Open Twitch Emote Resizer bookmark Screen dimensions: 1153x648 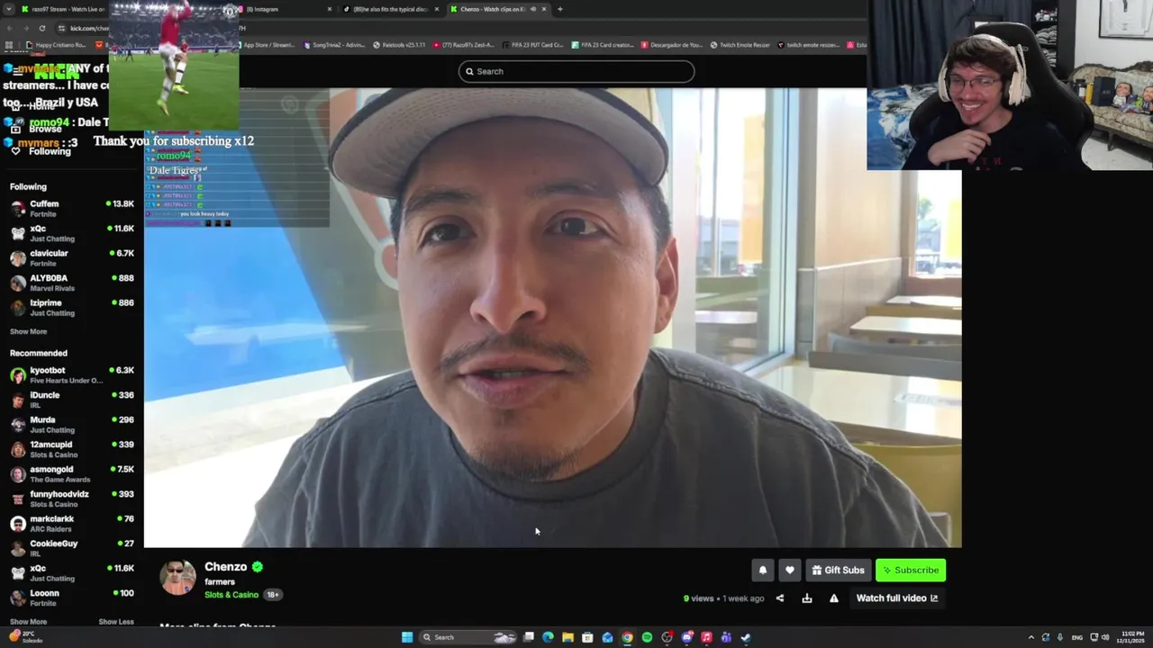[x=740, y=45]
